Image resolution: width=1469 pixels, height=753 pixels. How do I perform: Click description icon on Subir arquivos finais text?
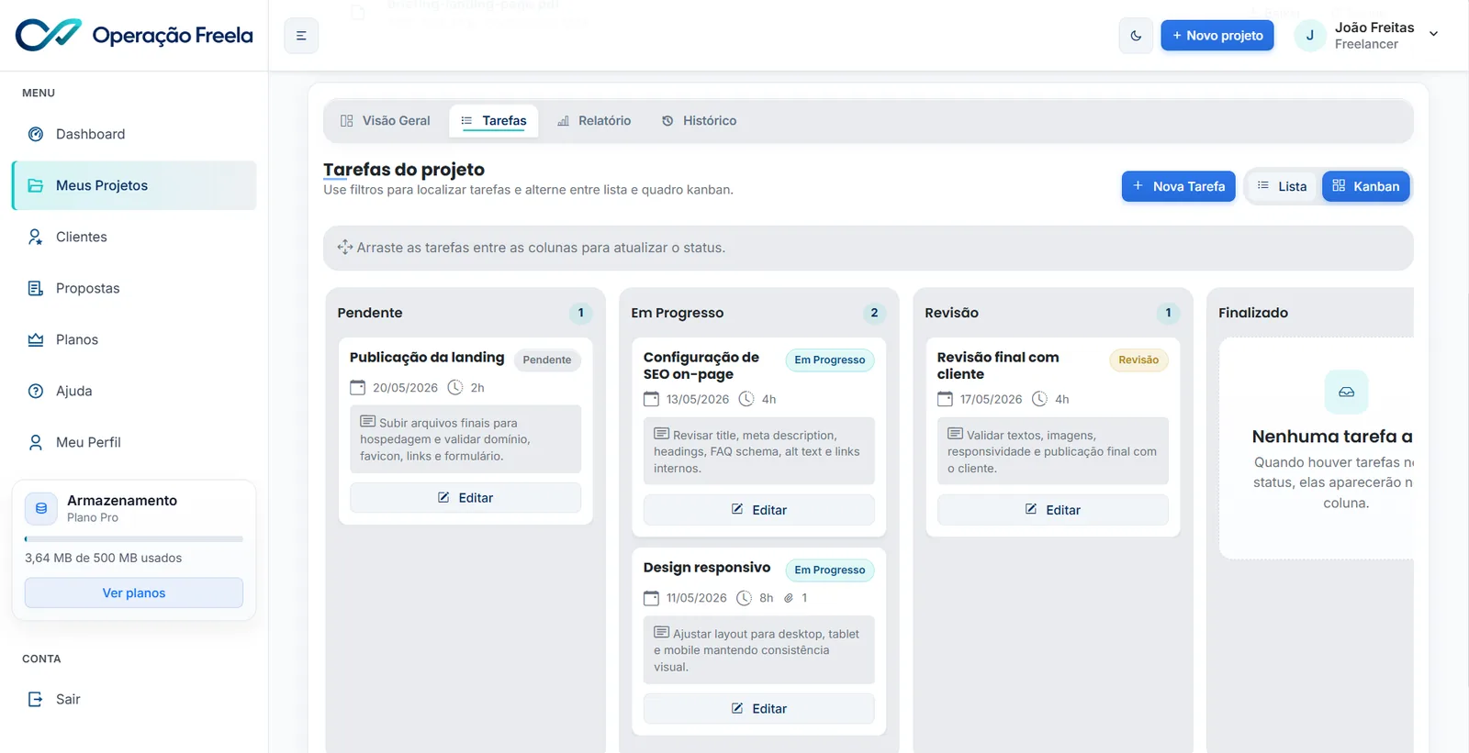point(368,422)
